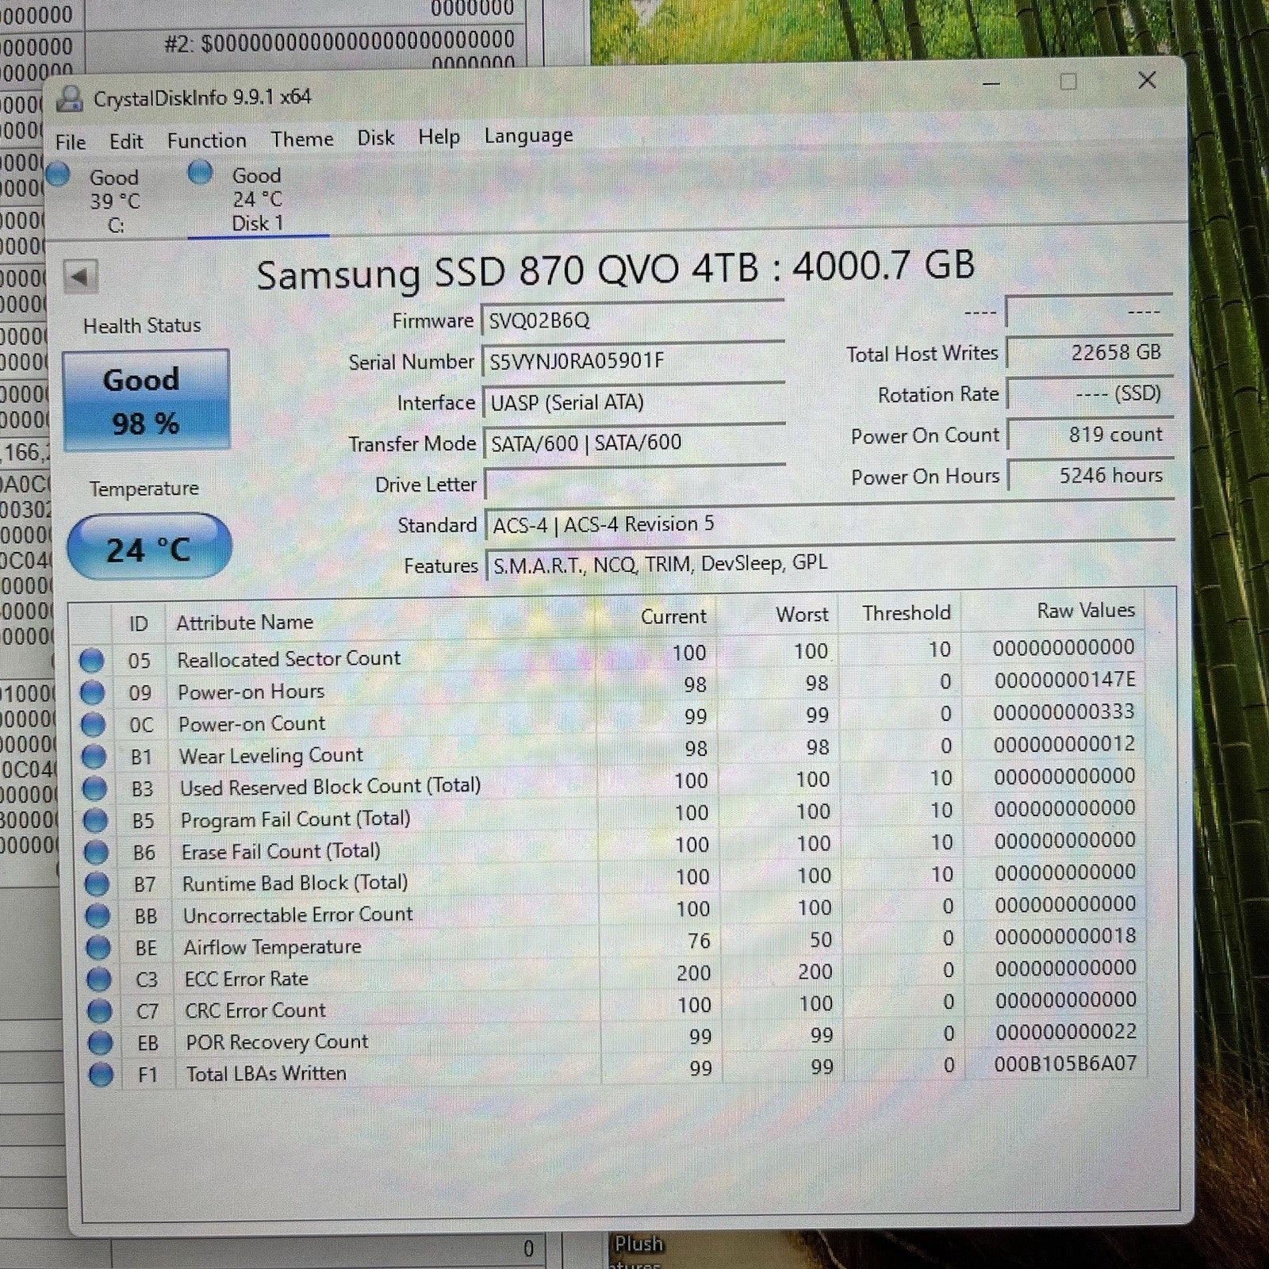Screen dimensions: 1269x1269
Task: Click the Samsung SSD 870 QVO model title
Action: [x=615, y=269]
